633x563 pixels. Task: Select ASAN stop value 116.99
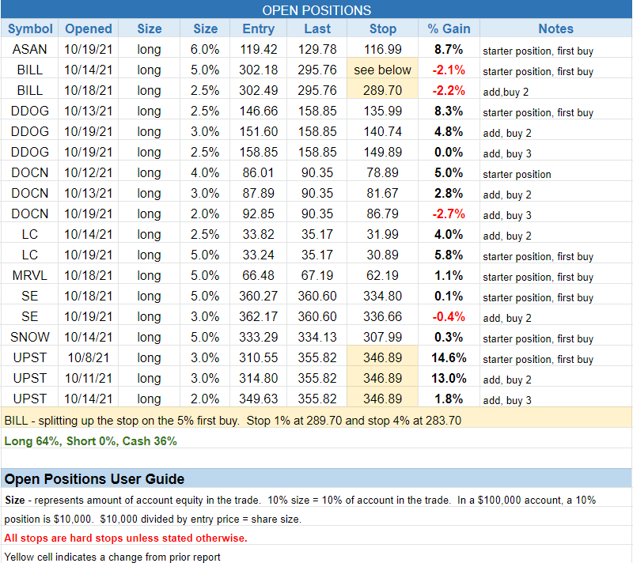[383, 49]
